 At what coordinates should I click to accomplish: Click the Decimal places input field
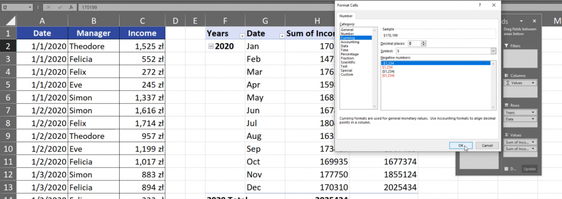(414, 43)
